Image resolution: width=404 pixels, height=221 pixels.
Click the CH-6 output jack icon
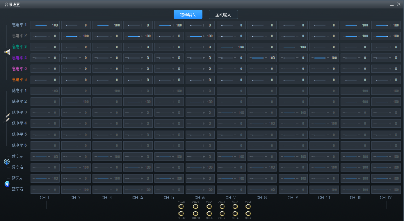coord(222,214)
